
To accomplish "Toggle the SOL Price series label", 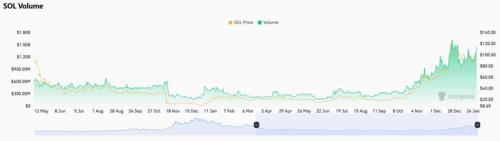I will 243,23.
